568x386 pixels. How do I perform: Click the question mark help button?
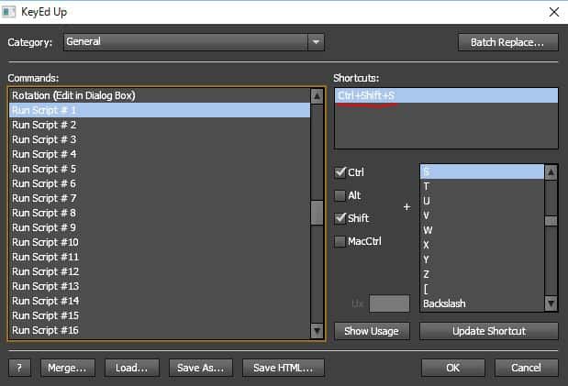[20, 368]
